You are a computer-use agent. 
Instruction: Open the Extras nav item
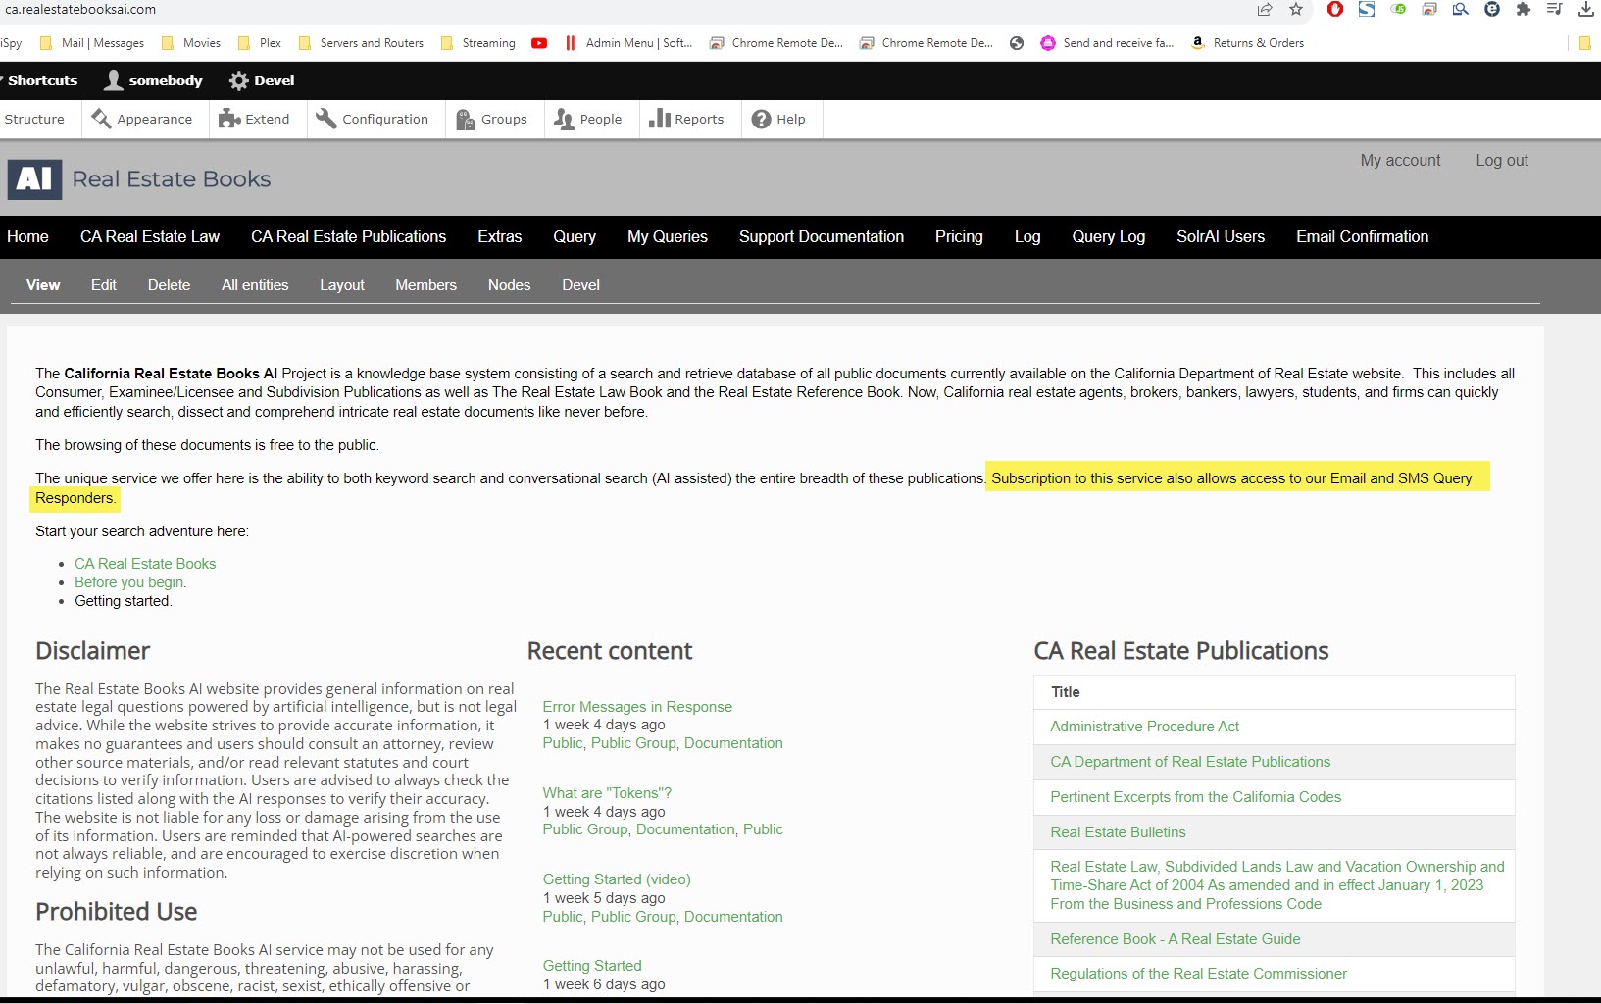coord(499,236)
